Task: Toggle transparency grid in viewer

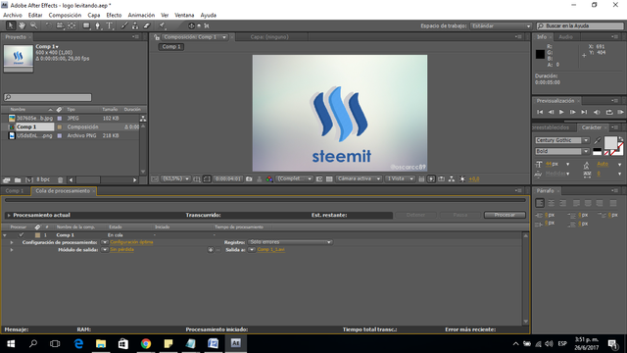Action: pyautogui.click(x=329, y=178)
